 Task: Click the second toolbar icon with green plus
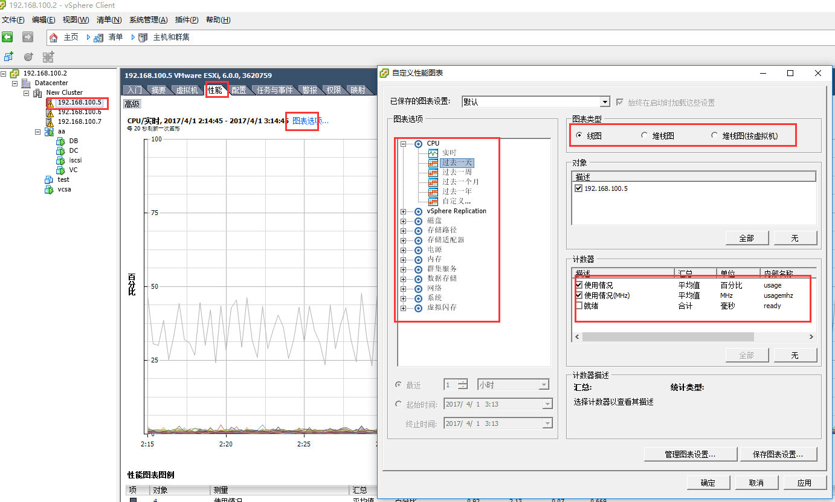(28, 57)
